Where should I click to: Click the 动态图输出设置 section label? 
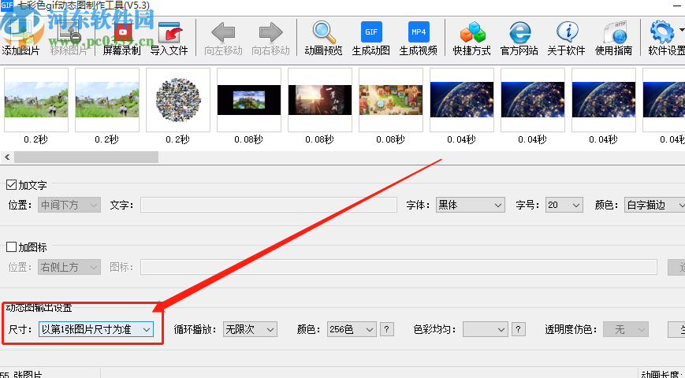click(x=39, y=308)
